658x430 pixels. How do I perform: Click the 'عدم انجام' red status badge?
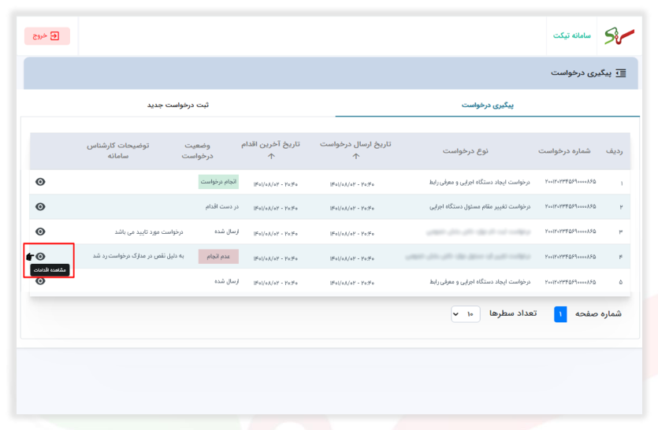point(218,256)
